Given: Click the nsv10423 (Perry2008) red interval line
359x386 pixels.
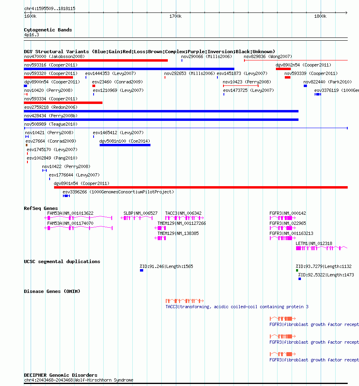Looking at the screenshot, I should 241,86.
